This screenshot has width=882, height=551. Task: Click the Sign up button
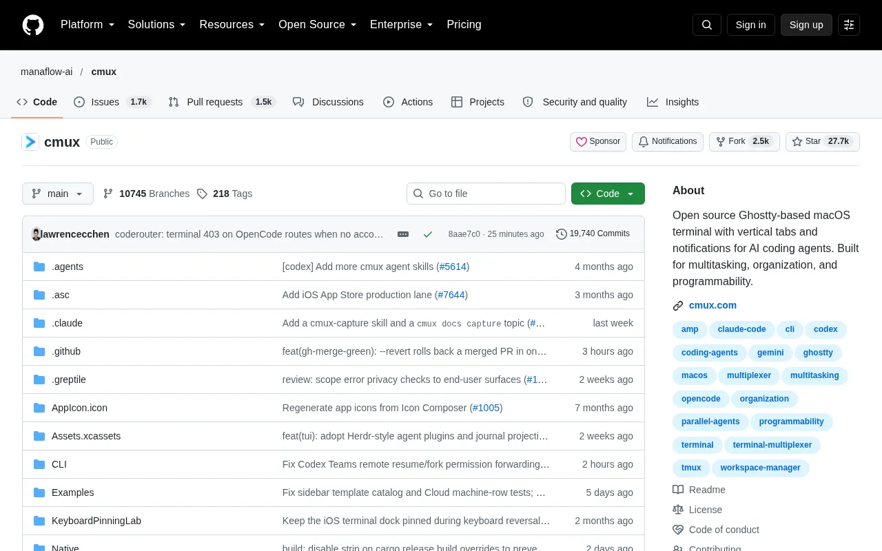click(806, 25)
